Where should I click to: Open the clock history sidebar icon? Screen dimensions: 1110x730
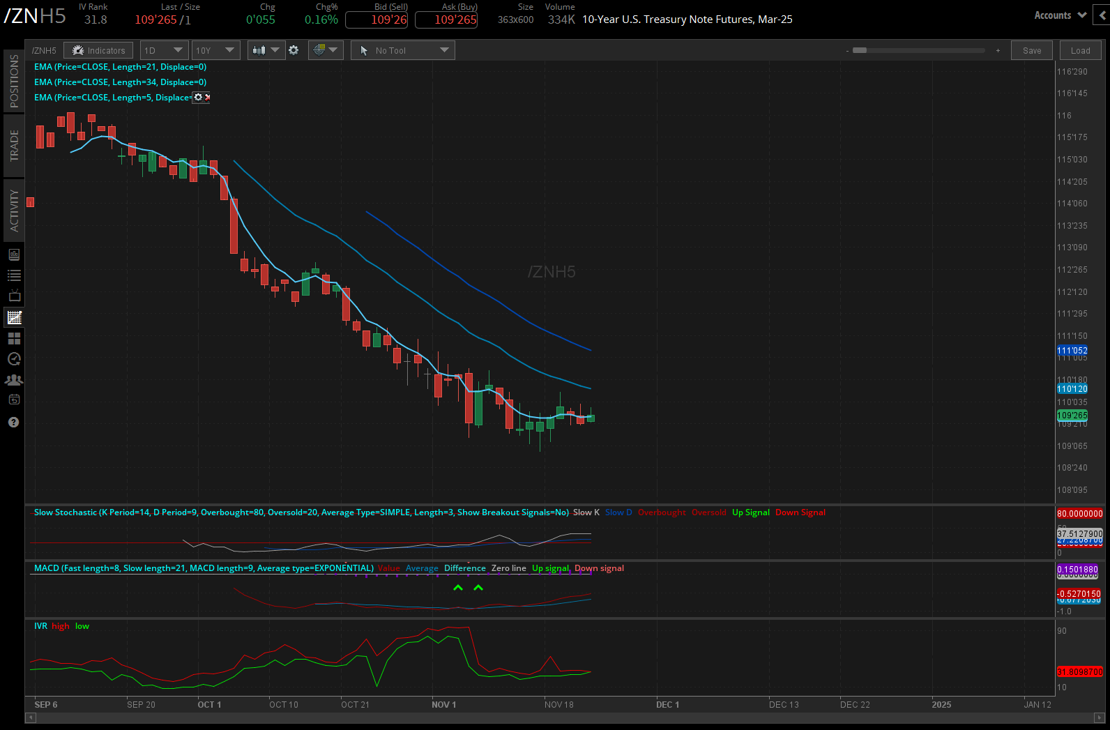[x=14, y=359]
